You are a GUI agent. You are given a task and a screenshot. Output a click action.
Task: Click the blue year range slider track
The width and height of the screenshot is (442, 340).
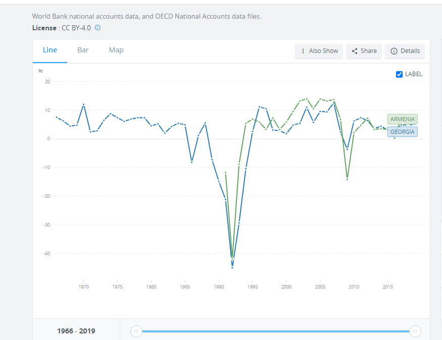tap(275, 331)
